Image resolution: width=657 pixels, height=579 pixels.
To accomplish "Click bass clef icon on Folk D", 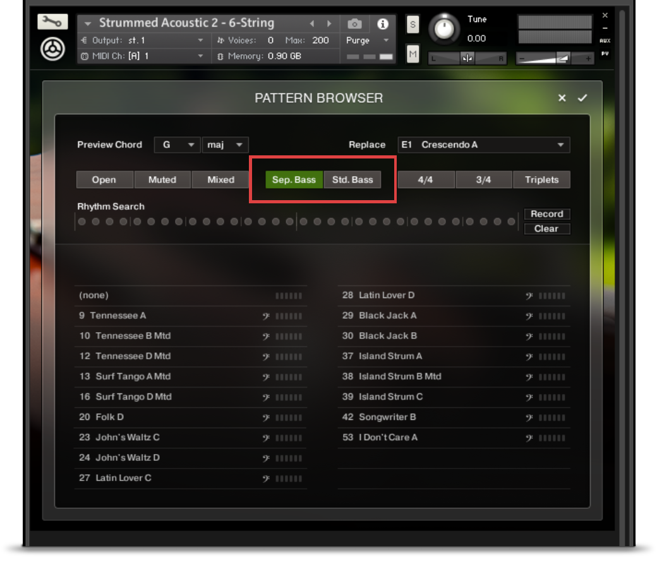I will tap(266, 417).
